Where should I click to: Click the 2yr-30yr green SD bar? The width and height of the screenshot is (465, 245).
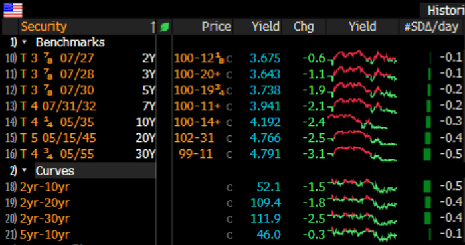point(427,218)
